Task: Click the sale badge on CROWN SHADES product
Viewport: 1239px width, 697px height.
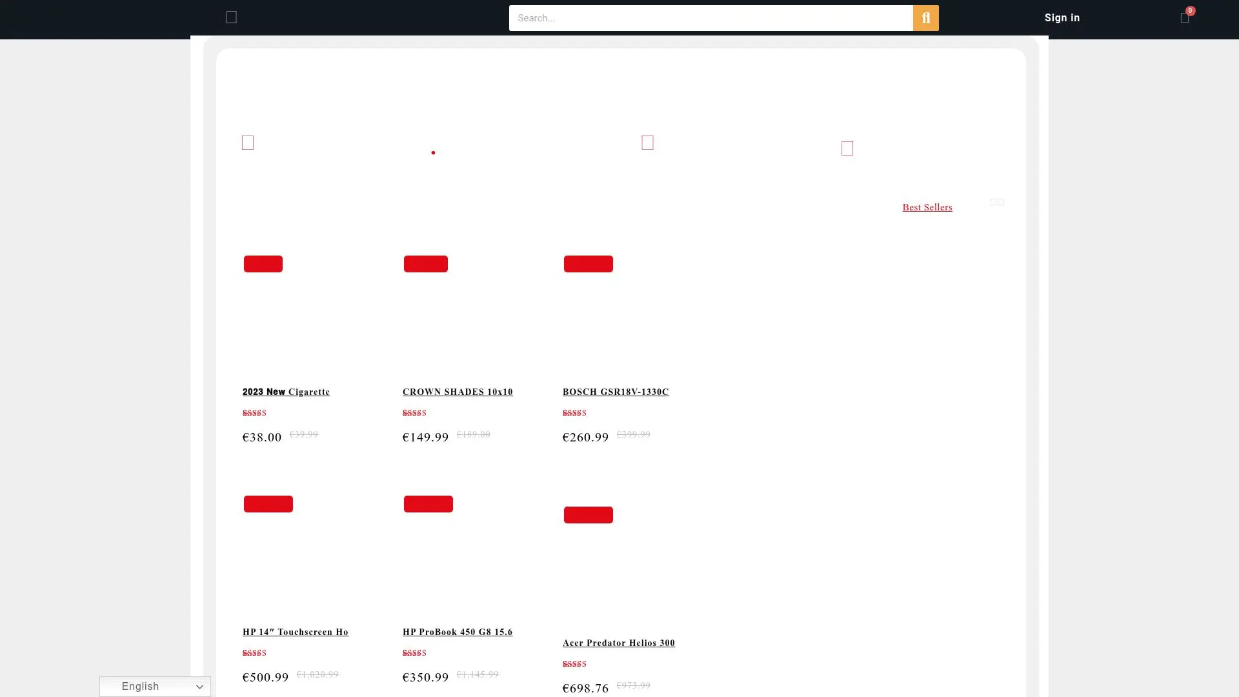Action: tap(425, 264)
